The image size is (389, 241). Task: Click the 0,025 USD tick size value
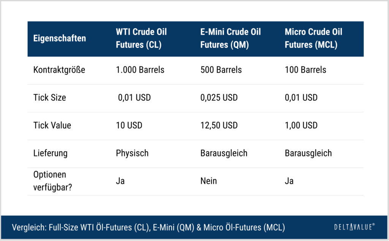(219, 98)
